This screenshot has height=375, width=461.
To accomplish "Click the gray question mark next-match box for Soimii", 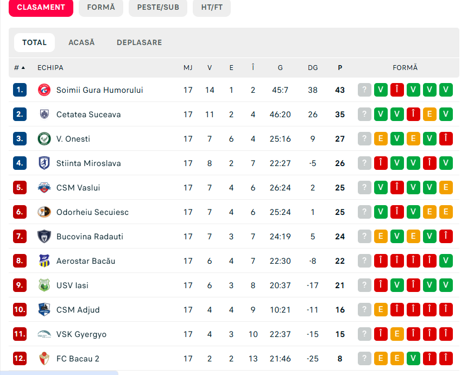I will 364,90.
